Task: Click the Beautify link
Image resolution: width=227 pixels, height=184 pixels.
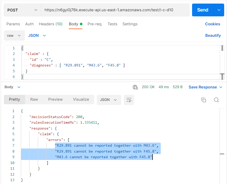Action: click(213, 36)
